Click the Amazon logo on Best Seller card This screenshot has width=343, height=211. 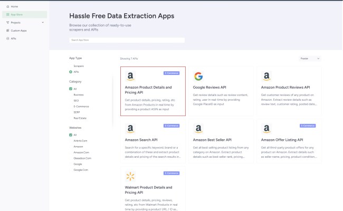tap(198, 129)
